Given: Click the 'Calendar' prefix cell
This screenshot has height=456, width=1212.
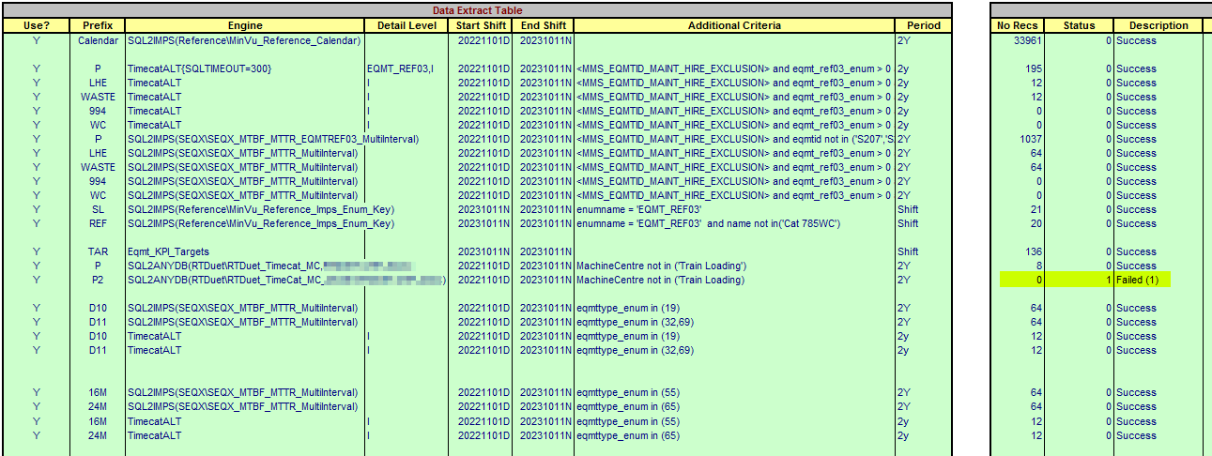Looking at the screenshot, I should [99, 40].
